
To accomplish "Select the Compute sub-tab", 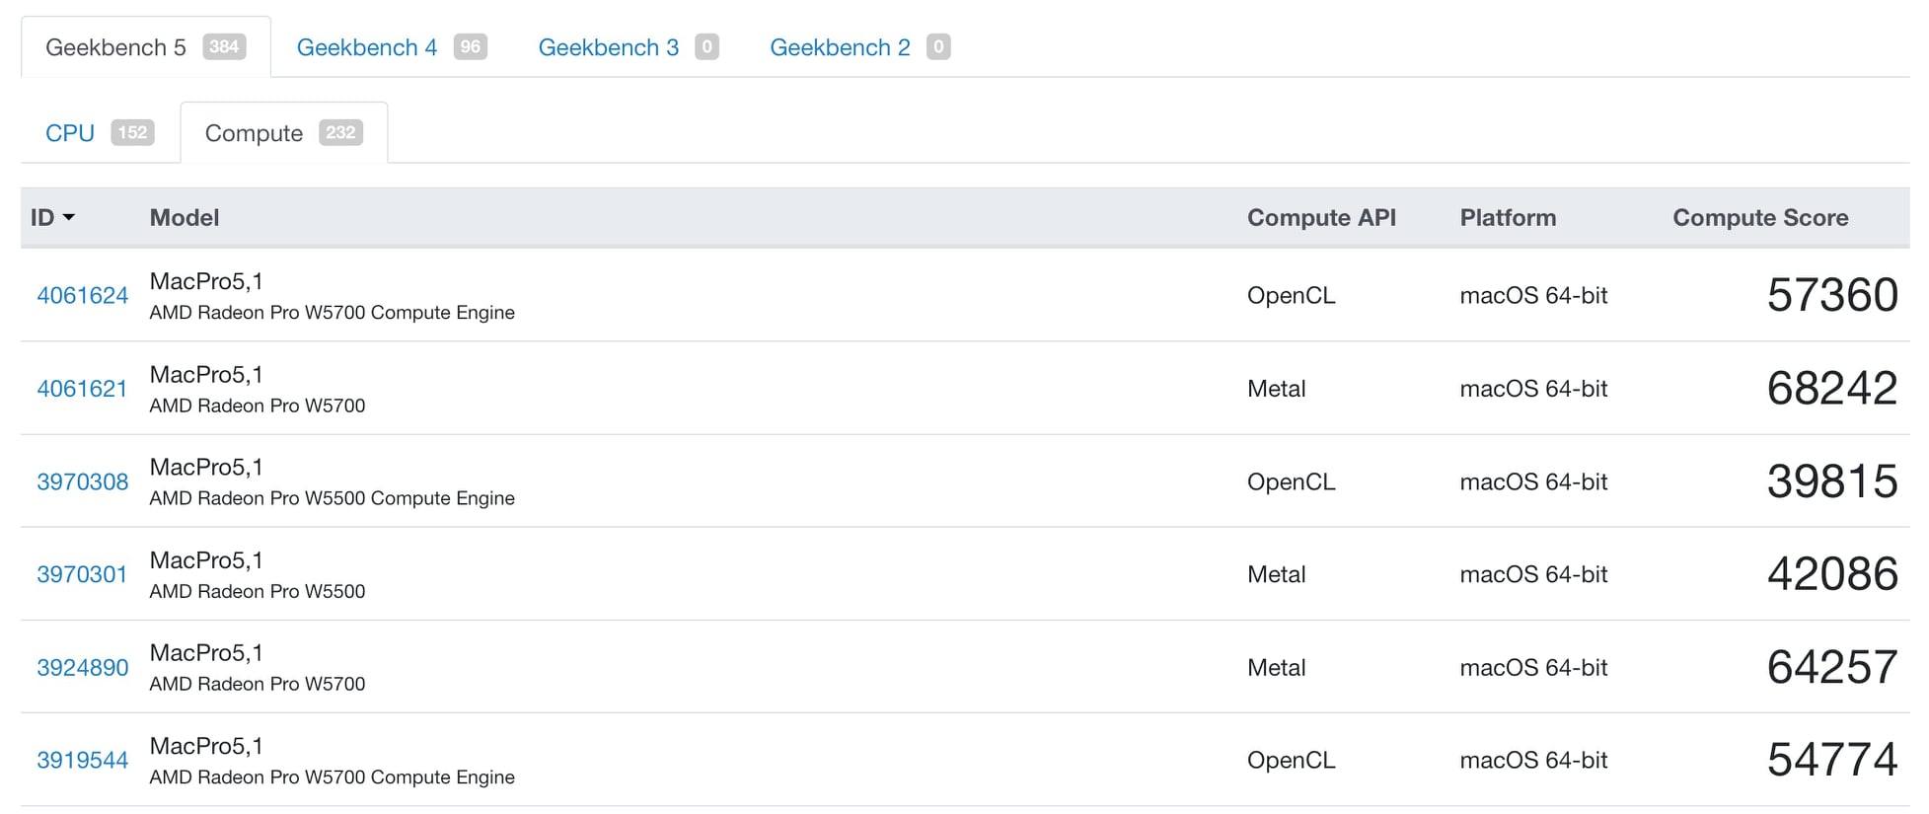I will point(254,133).
